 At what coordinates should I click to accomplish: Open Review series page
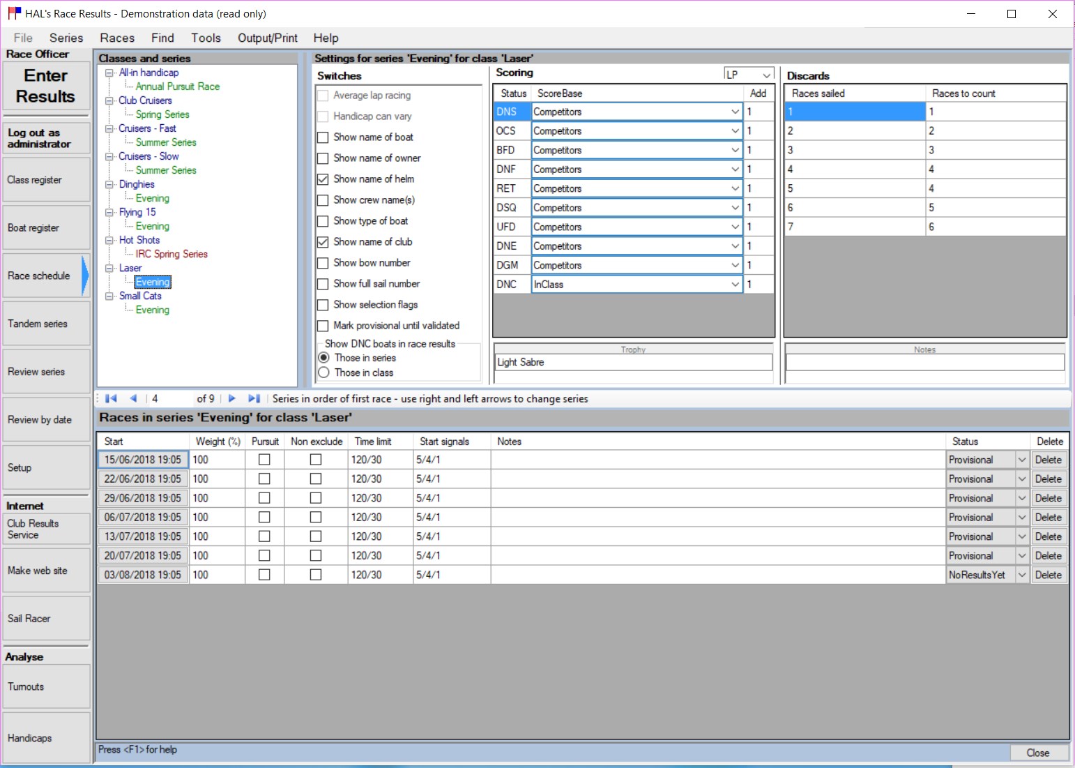[46, 372]
